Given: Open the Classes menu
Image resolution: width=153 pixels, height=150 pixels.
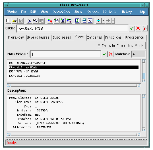Looking at the screenshot, I should click(93, 12).
